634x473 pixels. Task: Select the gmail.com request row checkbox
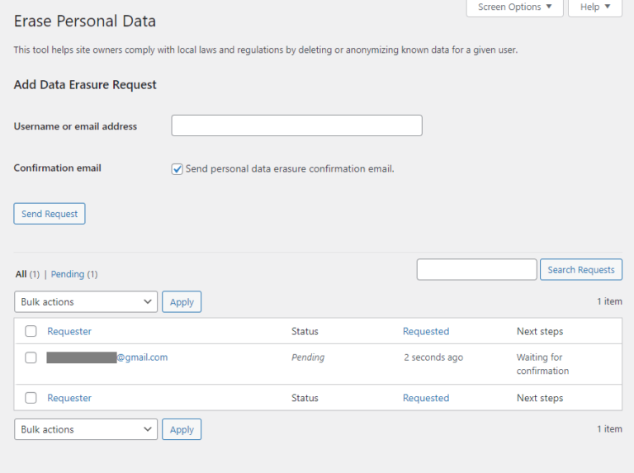[31, 358]
